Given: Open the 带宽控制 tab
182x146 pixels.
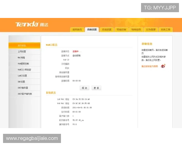Looking at the screenshot, I should coord(121,30).
